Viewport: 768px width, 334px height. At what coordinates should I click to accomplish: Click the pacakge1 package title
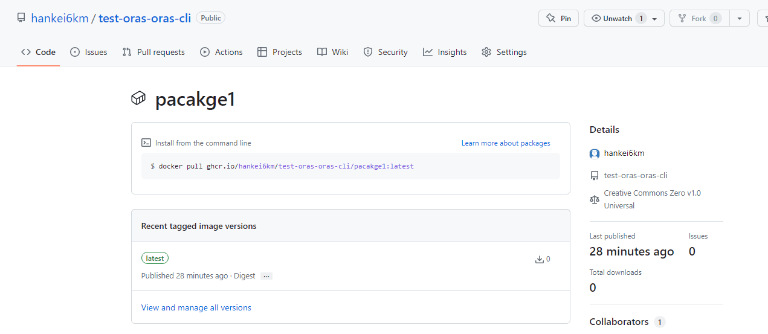195,99
